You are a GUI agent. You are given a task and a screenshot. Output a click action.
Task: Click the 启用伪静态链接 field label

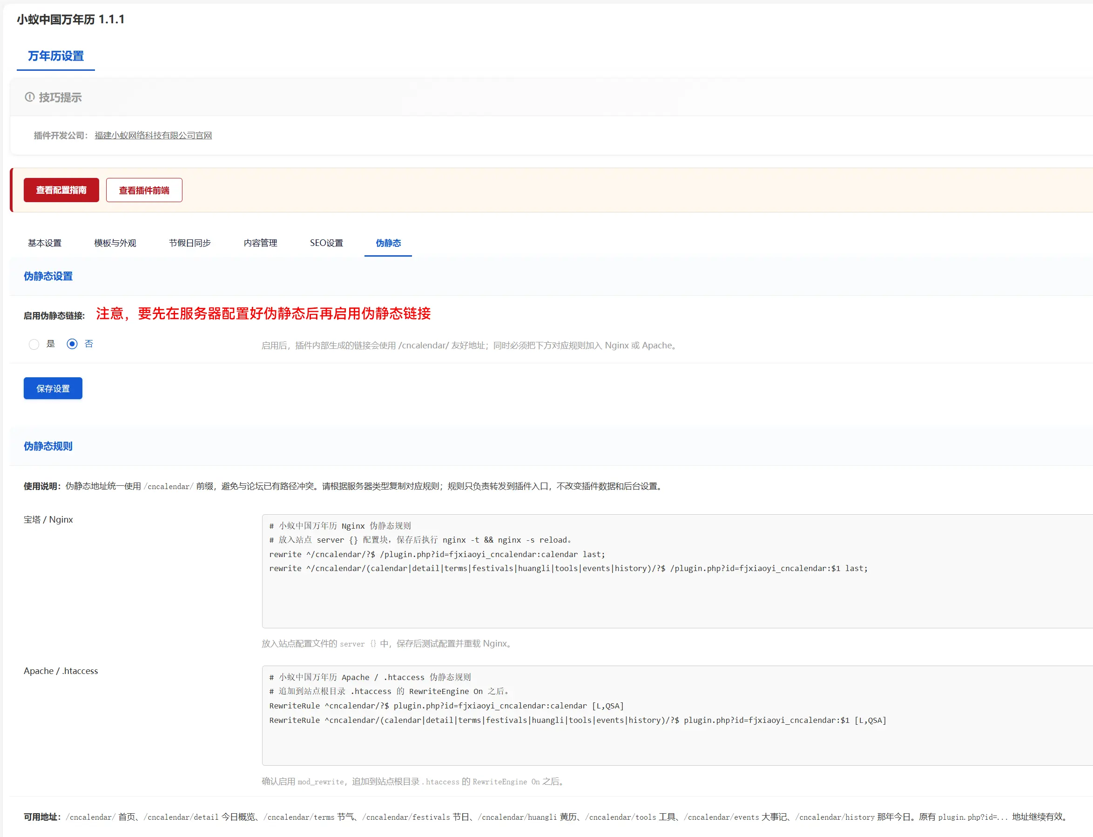tap(54, 315)
